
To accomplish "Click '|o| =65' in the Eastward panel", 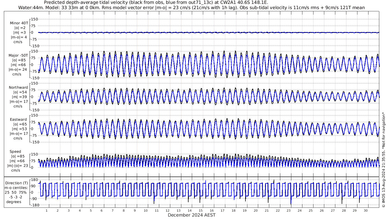I will pyautogui.click(x=20, y=124).
